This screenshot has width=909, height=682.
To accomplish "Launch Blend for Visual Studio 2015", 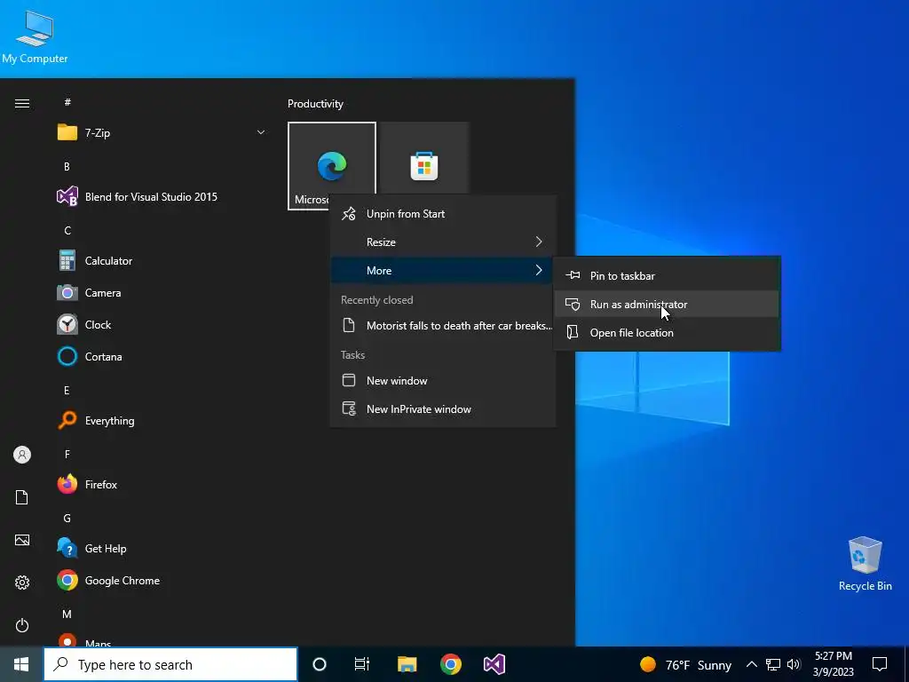I will (162, 196).
